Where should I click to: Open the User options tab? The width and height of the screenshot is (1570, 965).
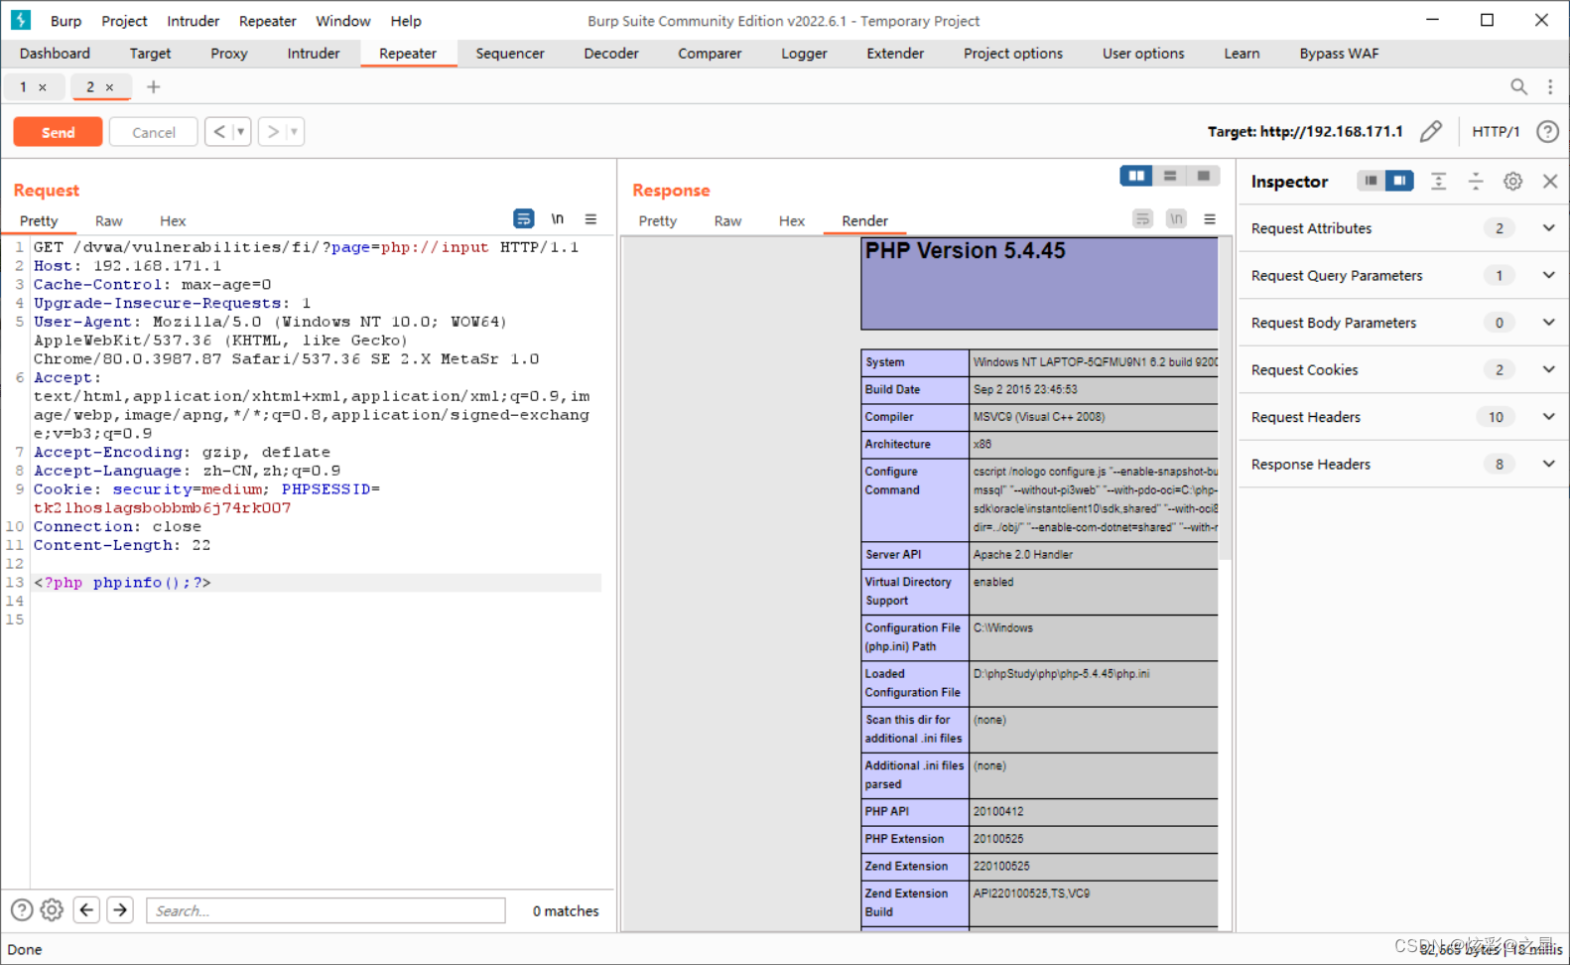[1143, 54]
